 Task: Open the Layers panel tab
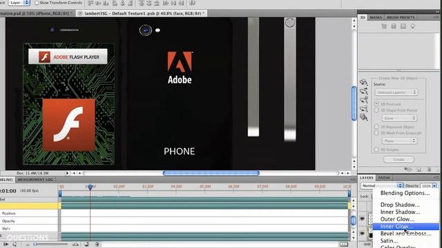pyautogui.click(x=367, y=178)
